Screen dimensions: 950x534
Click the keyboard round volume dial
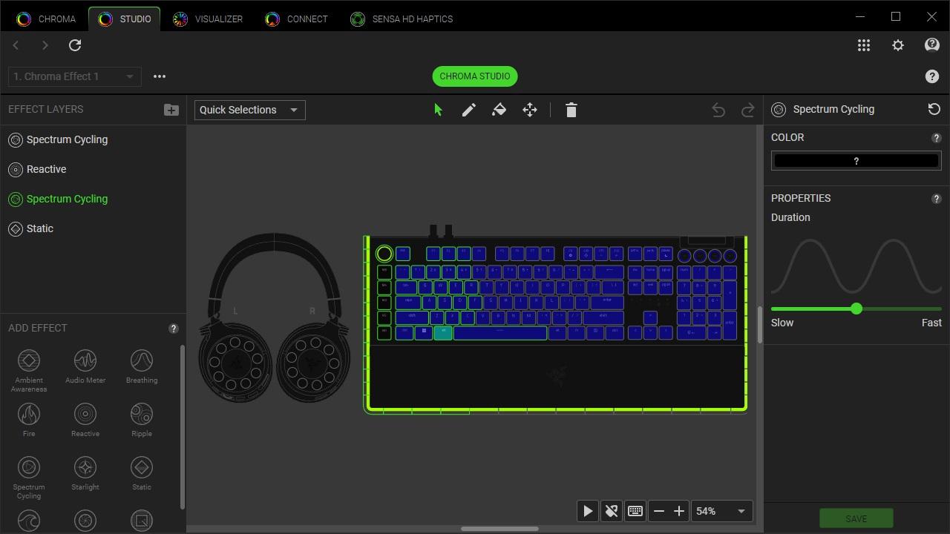coord(384,254)
